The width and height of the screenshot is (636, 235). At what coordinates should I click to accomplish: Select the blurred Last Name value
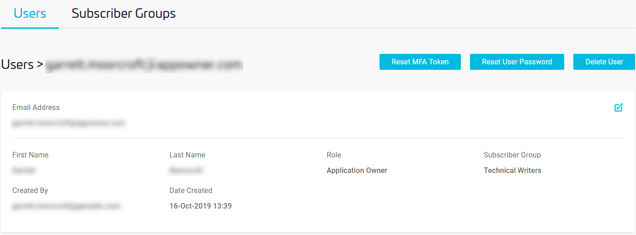click(x=186, y=171)
